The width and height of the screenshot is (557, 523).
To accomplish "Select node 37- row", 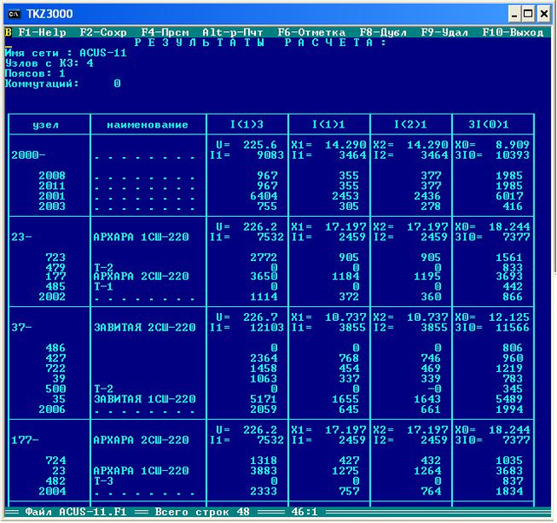I will click(x=22, y=327).
